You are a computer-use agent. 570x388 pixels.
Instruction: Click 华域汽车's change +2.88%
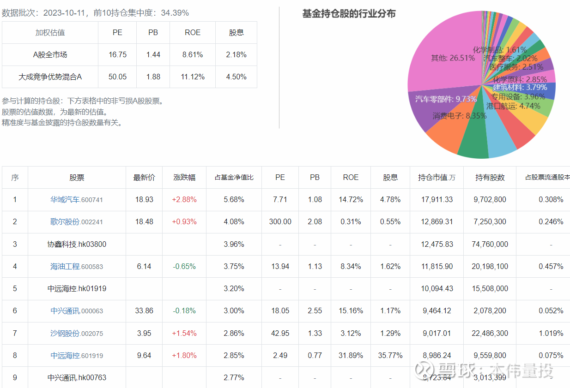click(184, 200)
